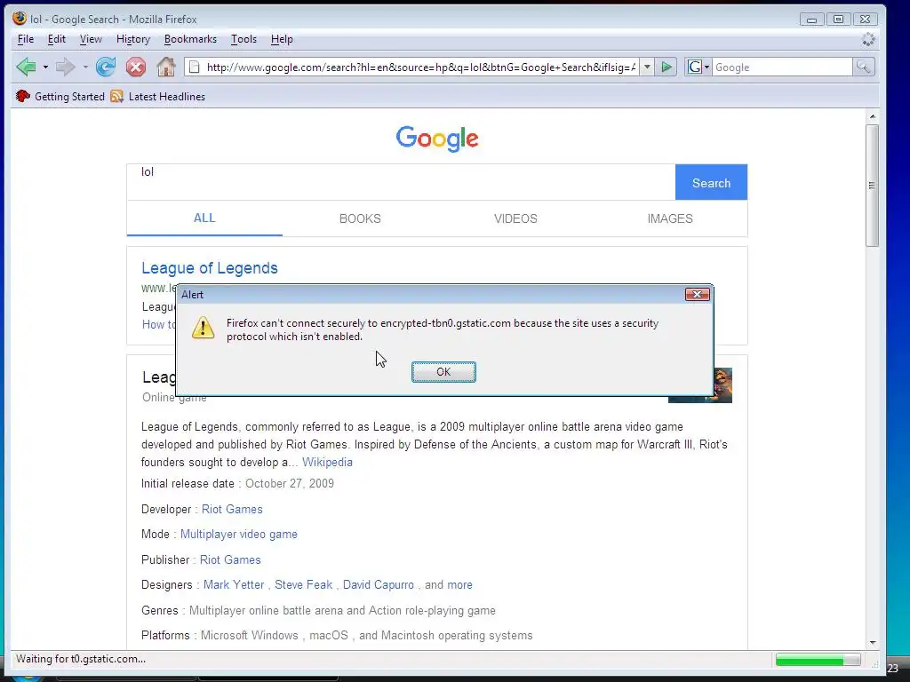Click the Multiplayer video game link
The image size is (910, 682).
click(x=238, y=534)
